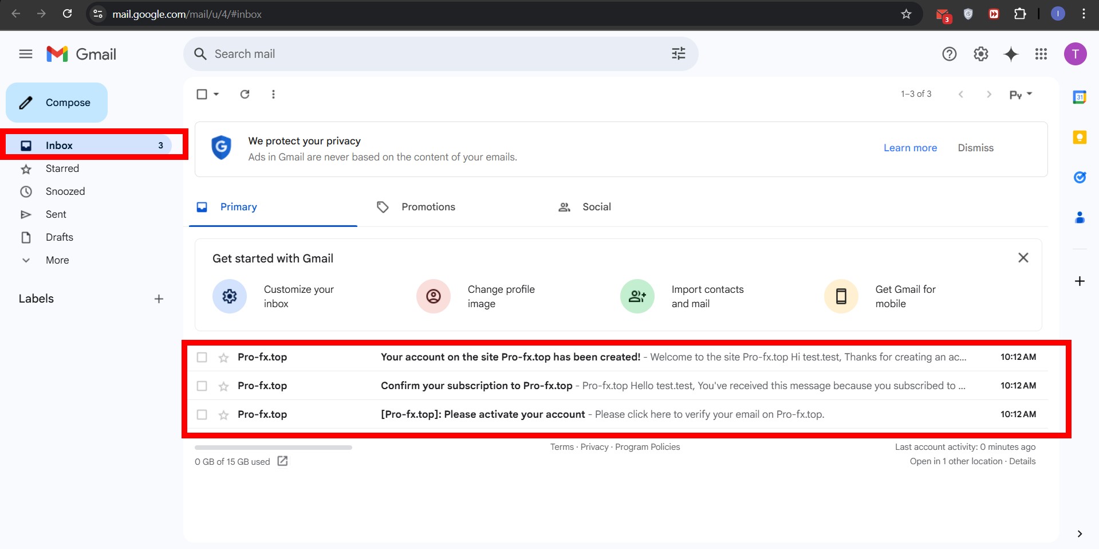Open the Snoozed folder
Image resolution: width=1099 pixels, height=549 pixels.
(x=65, y=191)
